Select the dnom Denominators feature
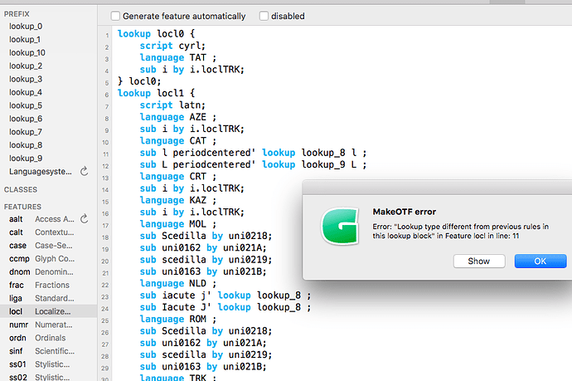Screen dimensions: 572x381 click(x=41, y=271)
